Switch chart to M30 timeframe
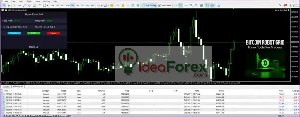The height and width of the screenshot is (117, 300). pyautogui.click(x=68, y=6)
